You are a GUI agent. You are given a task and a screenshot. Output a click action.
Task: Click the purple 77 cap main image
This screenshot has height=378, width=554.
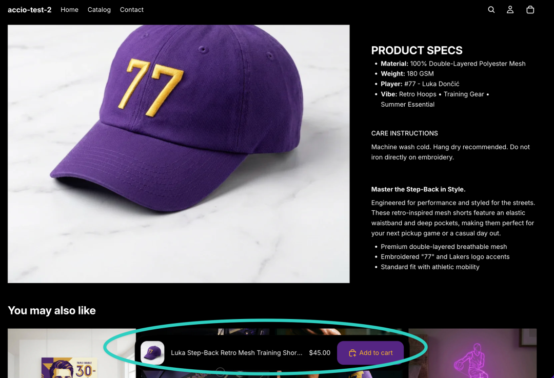[x=179, y=154]
